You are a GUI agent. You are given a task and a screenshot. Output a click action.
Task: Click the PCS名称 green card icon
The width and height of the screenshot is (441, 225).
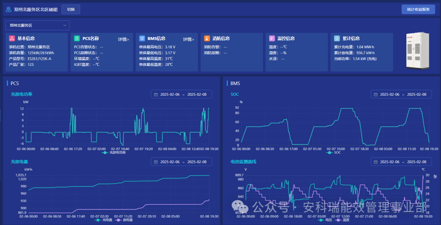pyautogui.click(x=77, y=38)
